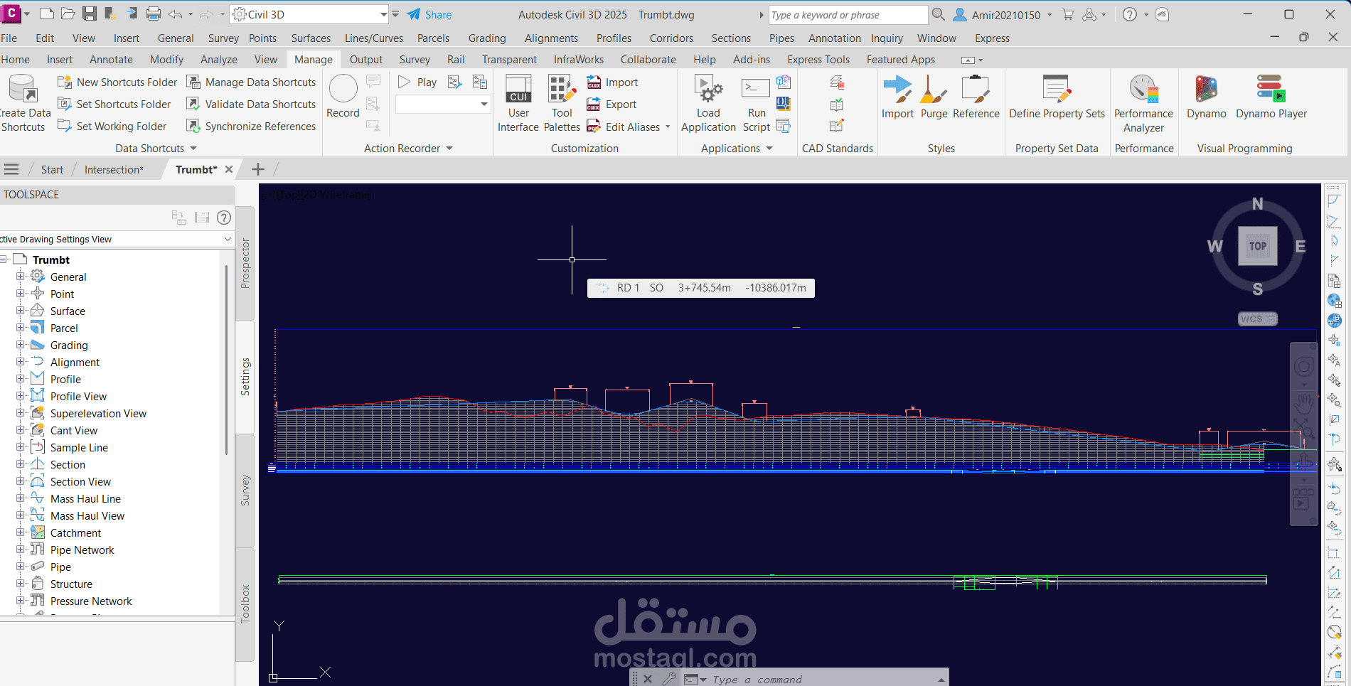Select Mass Haul Line tree item
This screenshot has height=686, width=1351.
[x=85, y=498]
